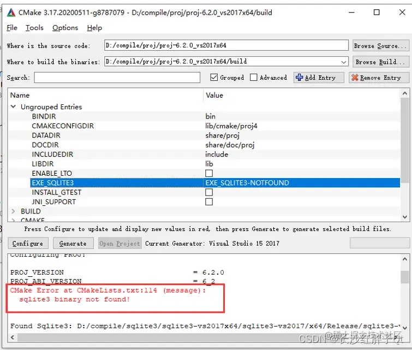Select the LIBDIR entry
This screenshot has width=412, height=350.
pyautogui.click(x=43, y=164)
